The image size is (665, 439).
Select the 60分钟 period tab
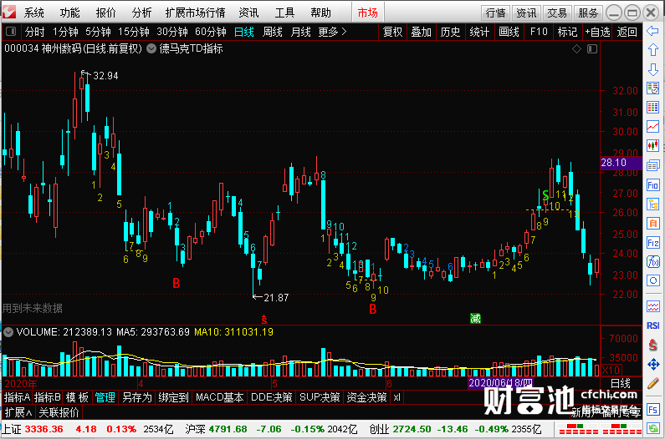pos(211,32)
